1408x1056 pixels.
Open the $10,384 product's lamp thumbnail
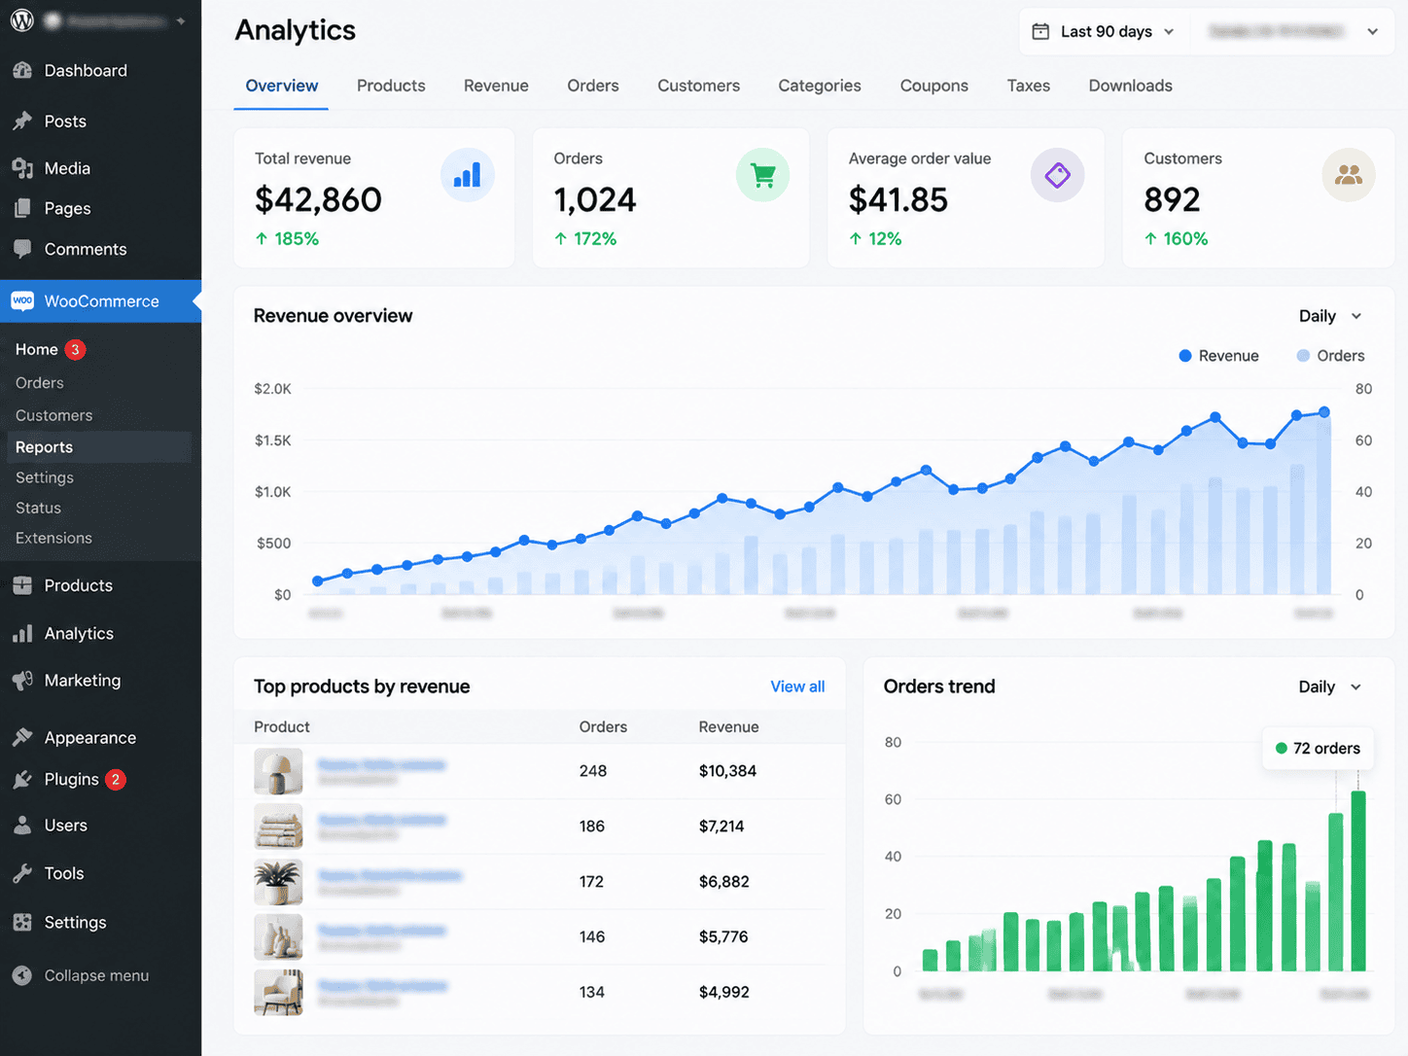pos(278,771)
